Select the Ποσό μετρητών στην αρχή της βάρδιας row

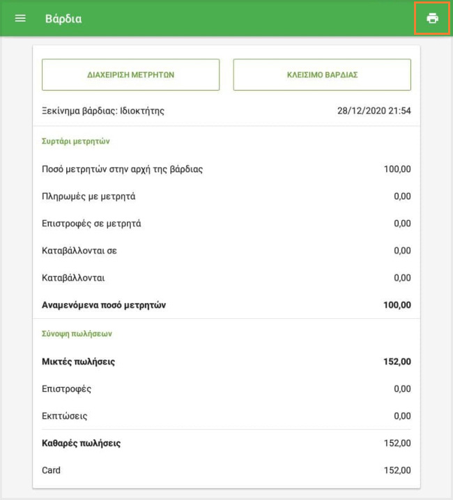point(123,169)
